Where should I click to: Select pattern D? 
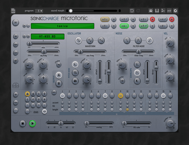pyautogui.click(x=44, y=94)
